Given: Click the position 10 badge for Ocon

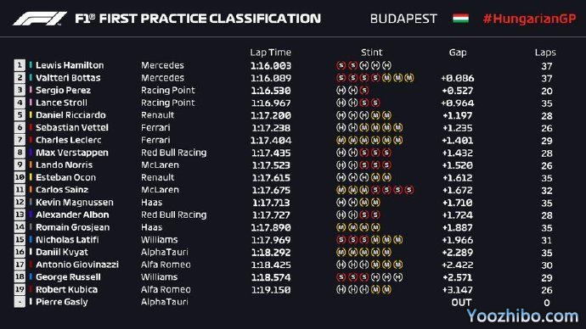Looking at the screenshot, I should click(20, 177).
